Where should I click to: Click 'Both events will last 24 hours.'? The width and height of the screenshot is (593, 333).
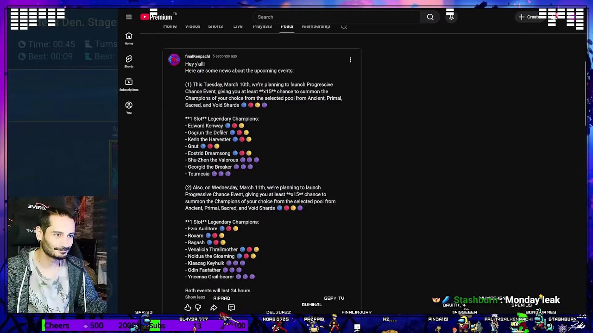218,290
